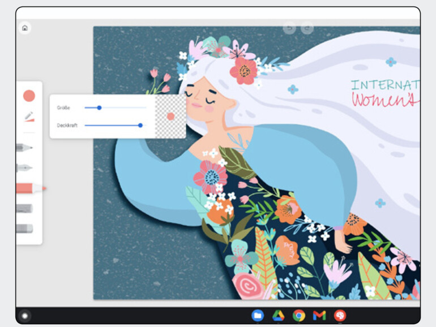436x327 pixels.
Task: Click the Größe label
Action: (x=63, y=108)
